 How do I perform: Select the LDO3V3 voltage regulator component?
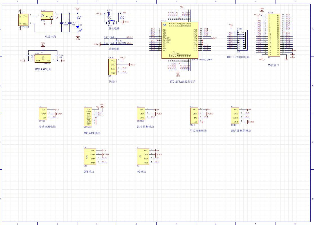[x=43, y=58]
